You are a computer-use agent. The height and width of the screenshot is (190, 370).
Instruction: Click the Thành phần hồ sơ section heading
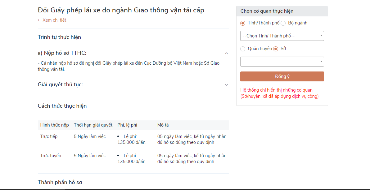pyautogui.click(x=60, y=182)
